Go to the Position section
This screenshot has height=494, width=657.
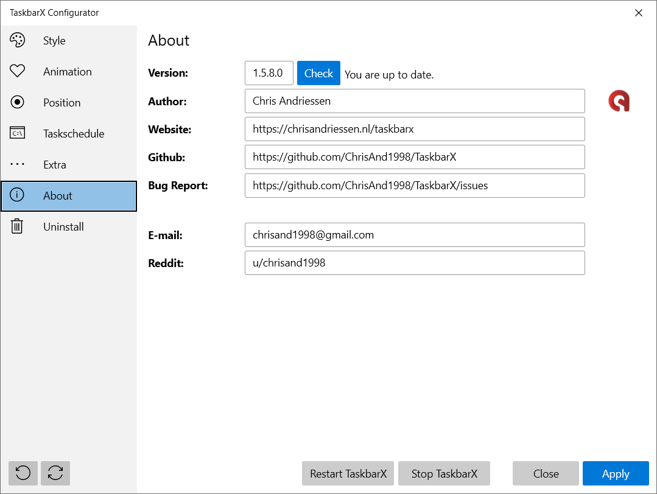coord(69,103)
